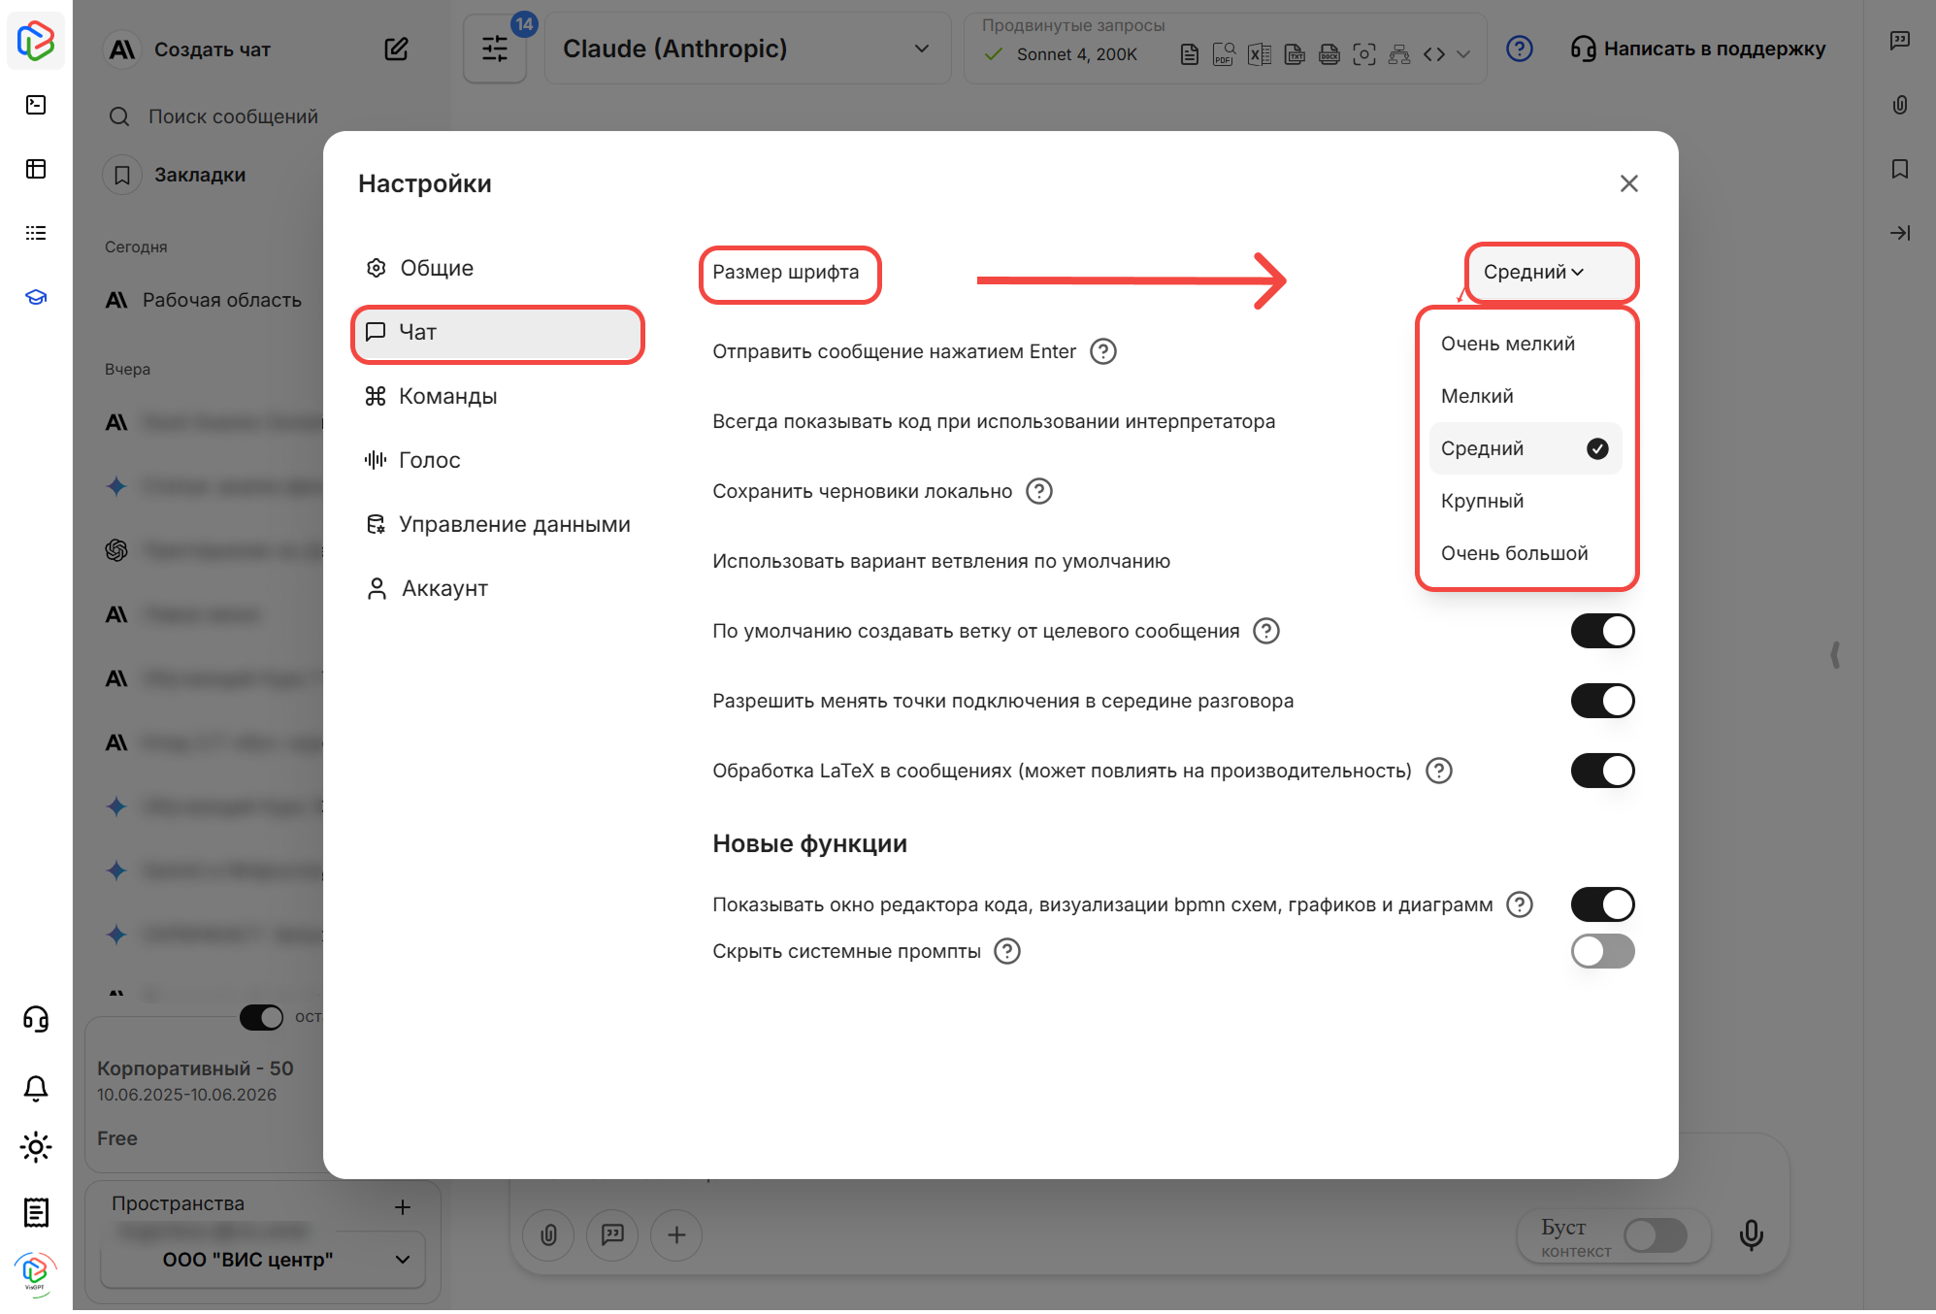
Task: Click the TXT file icon in the top toolbar
Action: pos(1295,54)
